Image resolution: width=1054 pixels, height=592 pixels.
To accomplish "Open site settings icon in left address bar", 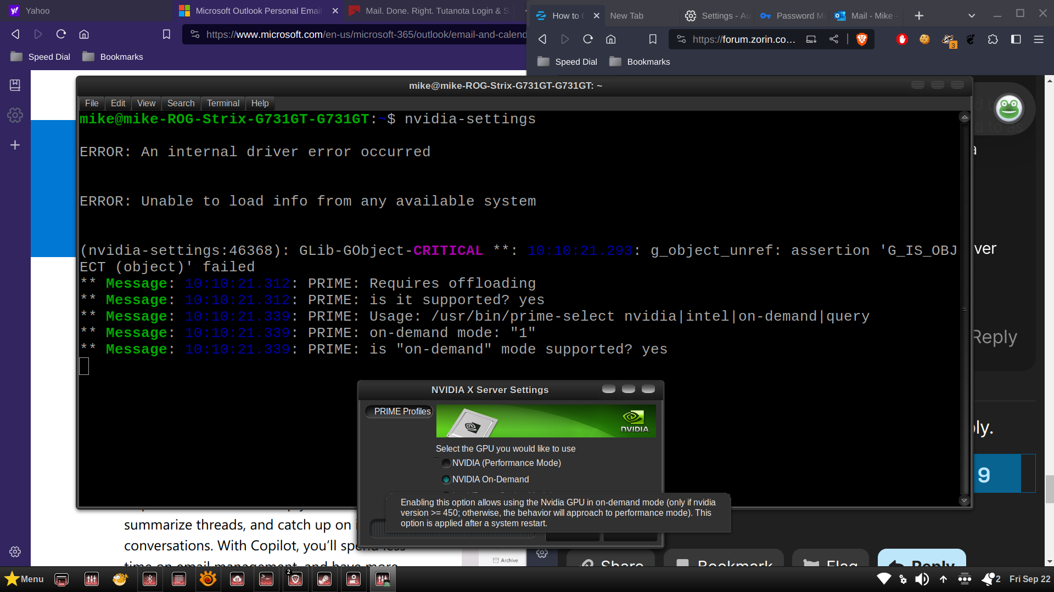I will pos(195,34).
